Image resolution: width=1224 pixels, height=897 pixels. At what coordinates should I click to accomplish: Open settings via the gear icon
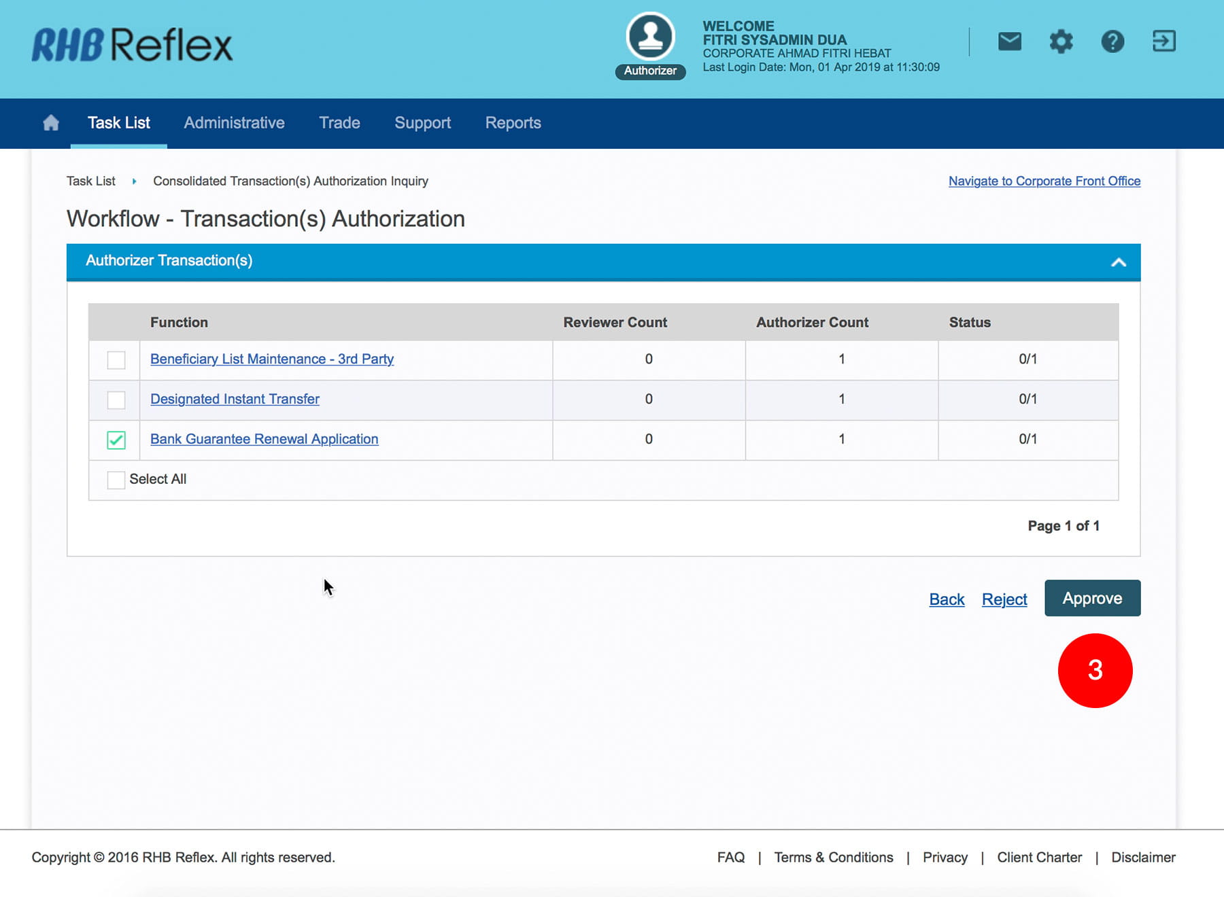pos(1061,41)
